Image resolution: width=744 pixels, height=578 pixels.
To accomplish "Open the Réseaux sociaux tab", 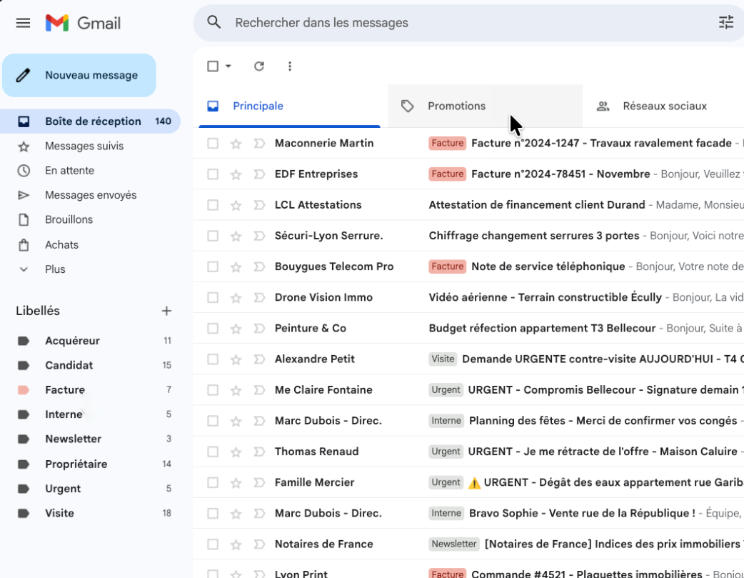I will (x=664, y=106).
